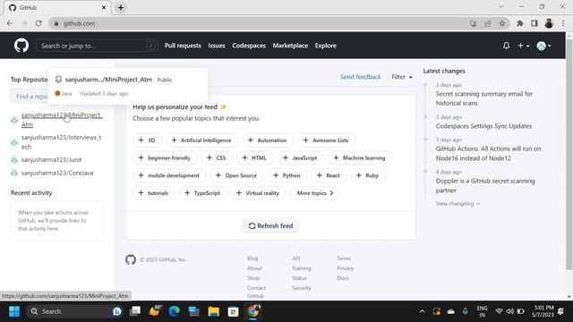Add the Awesome Lists topic
This screenshot has height=322, width=573.
click(x=326, y=140)
